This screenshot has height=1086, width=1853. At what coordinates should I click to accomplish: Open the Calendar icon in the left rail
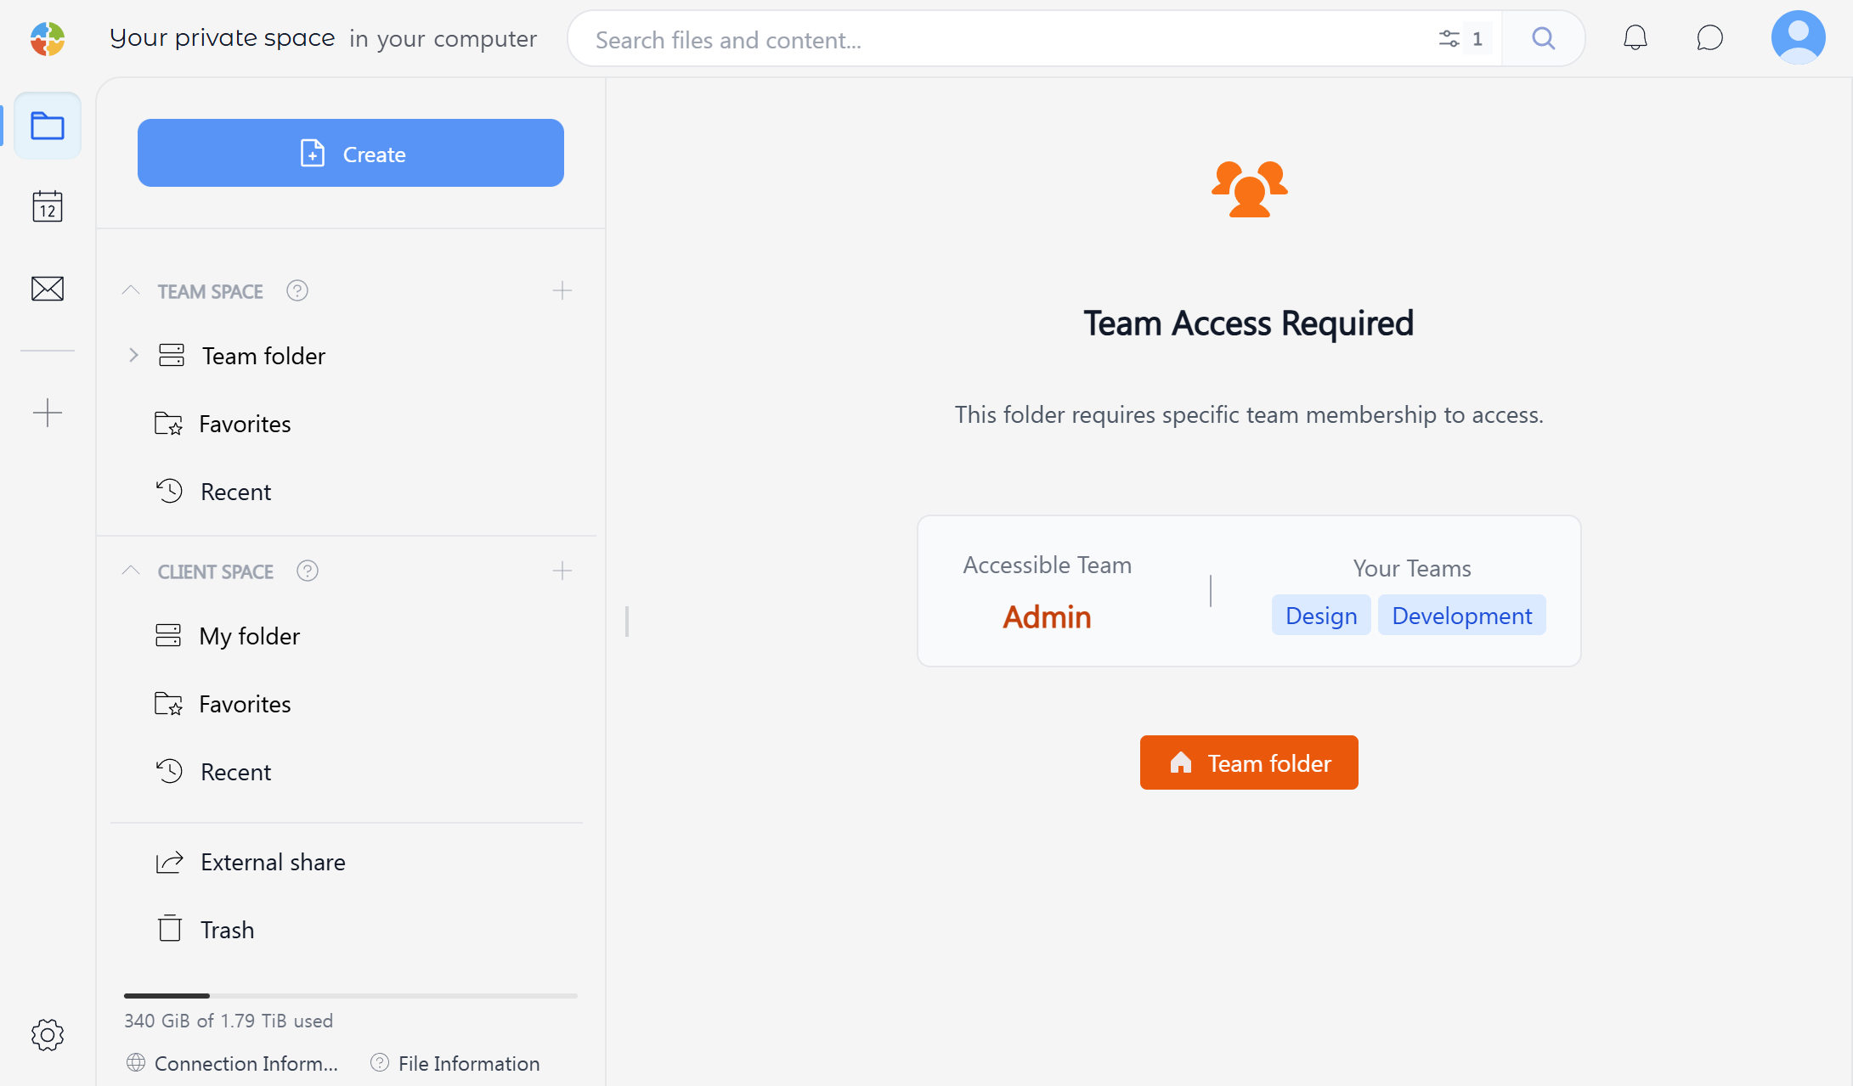click(48, 206)
